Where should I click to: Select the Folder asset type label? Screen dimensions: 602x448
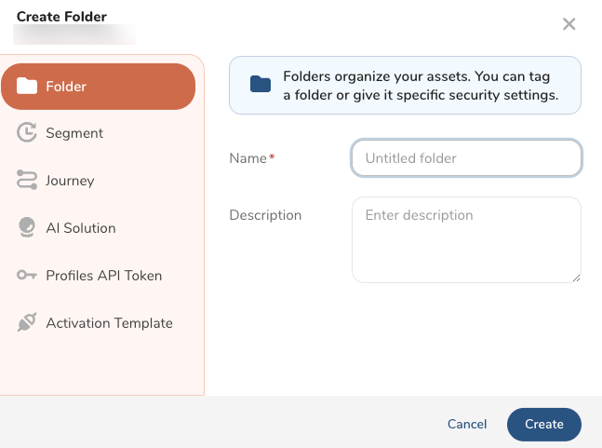[x=66, y=87]
